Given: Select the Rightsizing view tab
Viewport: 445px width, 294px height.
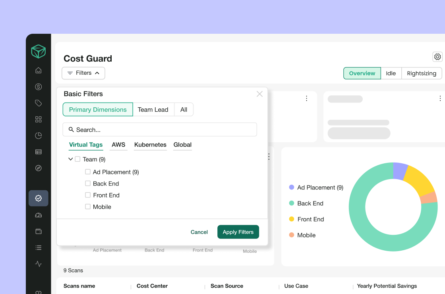Looking at the screenshot, I should pyautogui.click(x=422, y=73).
